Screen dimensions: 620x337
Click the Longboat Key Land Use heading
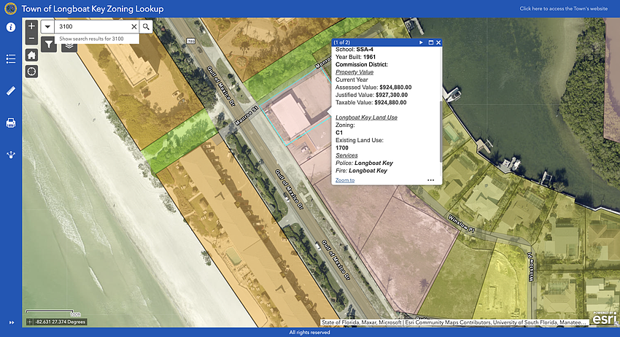pos(366,117)
